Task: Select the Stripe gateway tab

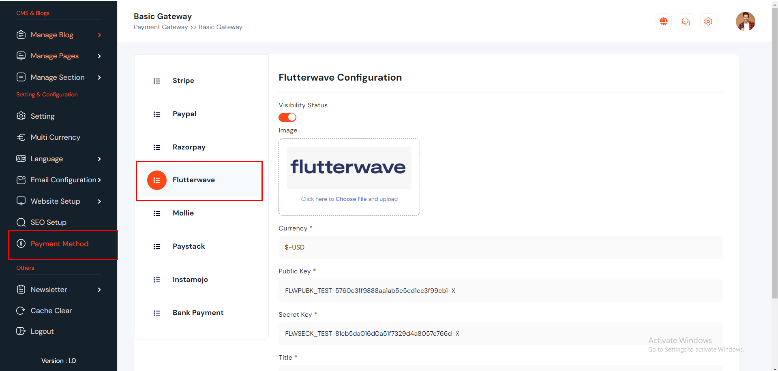Action: click(x=183, y=81)
